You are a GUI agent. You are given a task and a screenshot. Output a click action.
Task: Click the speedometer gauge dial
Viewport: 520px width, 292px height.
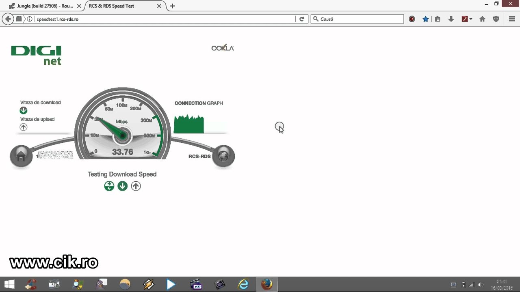point(122,124)
